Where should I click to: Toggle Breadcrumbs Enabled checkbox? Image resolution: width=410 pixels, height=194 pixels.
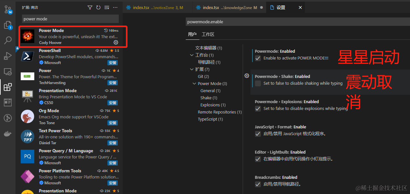tap(258, 184)
